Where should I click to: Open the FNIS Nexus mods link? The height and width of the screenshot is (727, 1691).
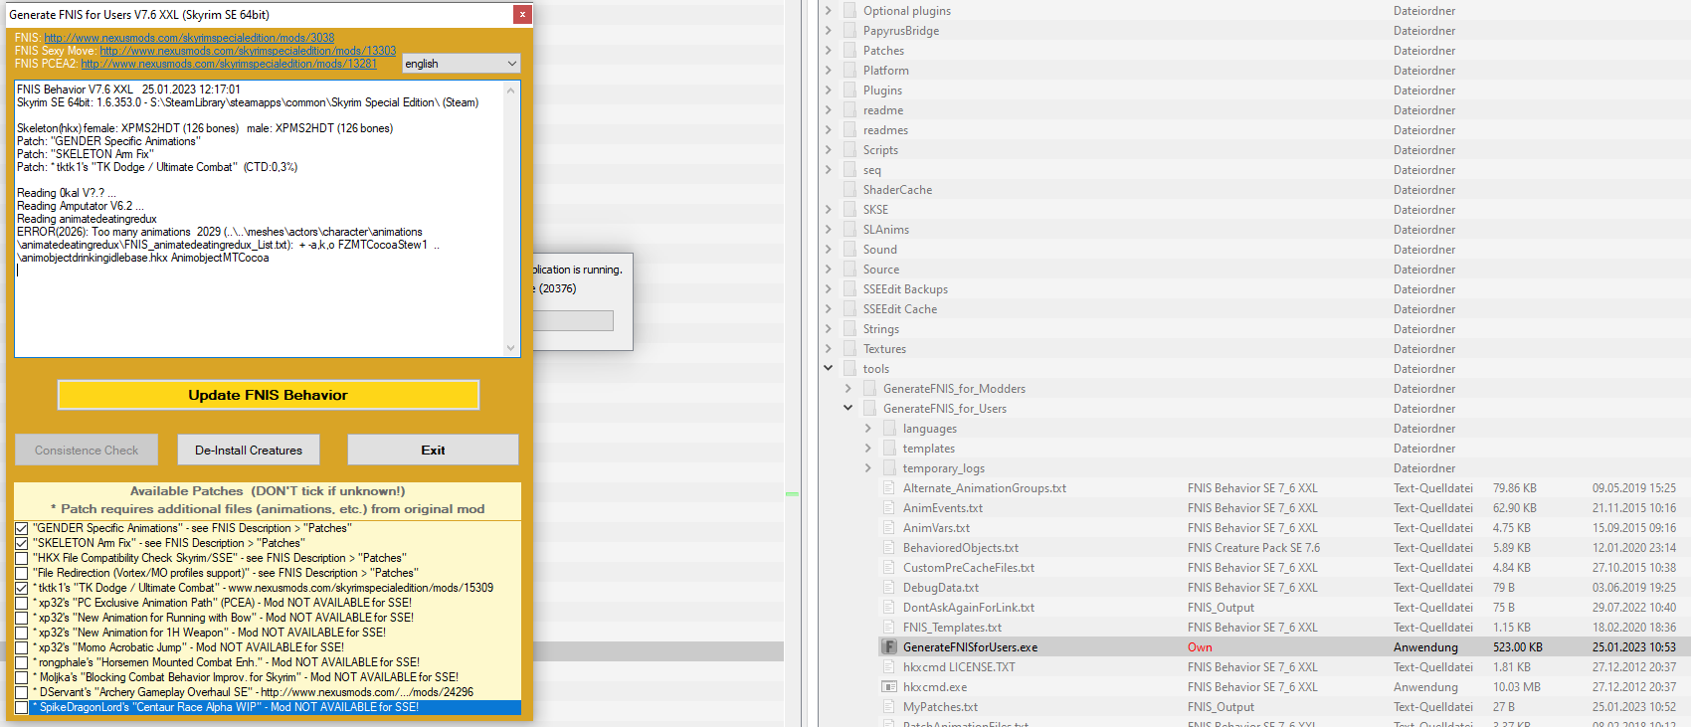point(189,38)
